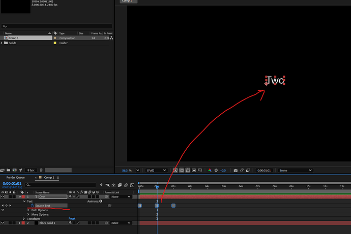Click the +0.0 exposure value
This screenshot has height=234, width=351.
coord(223,171)
